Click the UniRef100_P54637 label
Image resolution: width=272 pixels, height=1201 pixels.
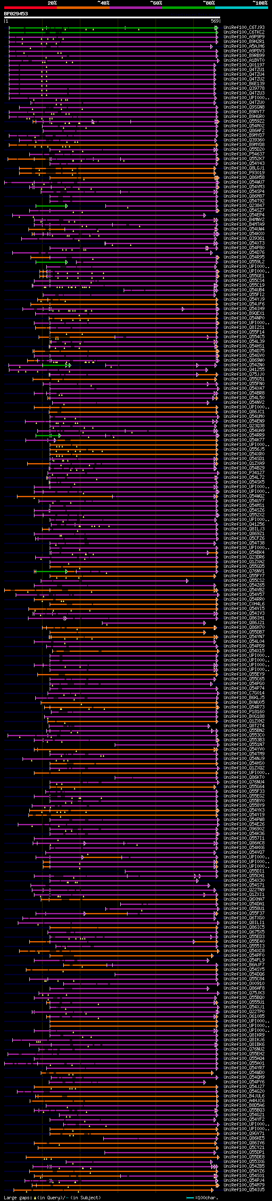coord(244,154)
